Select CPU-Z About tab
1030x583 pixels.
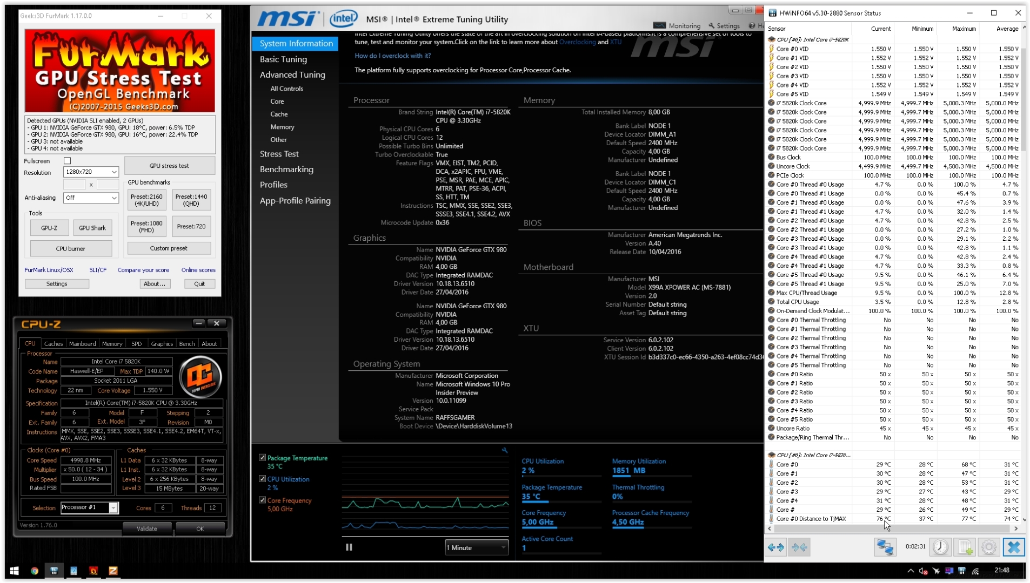pos(209,344)
